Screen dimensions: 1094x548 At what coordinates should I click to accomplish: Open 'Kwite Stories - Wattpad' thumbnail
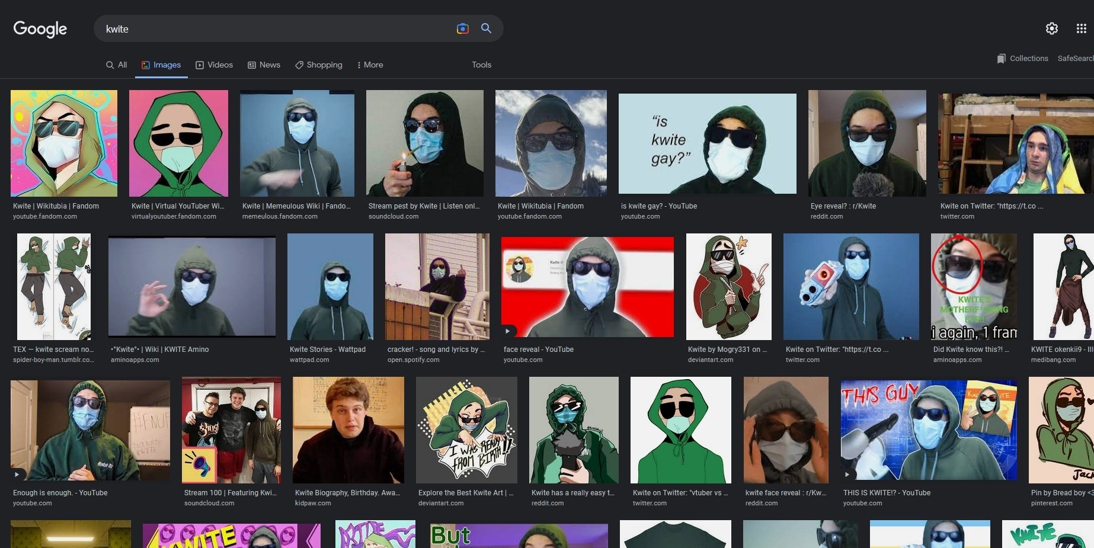point(330,287)
